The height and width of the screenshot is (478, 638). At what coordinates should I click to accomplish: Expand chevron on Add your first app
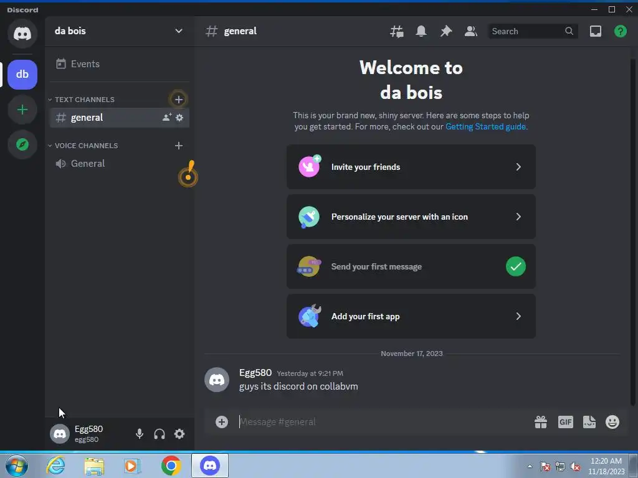[518, 316]
